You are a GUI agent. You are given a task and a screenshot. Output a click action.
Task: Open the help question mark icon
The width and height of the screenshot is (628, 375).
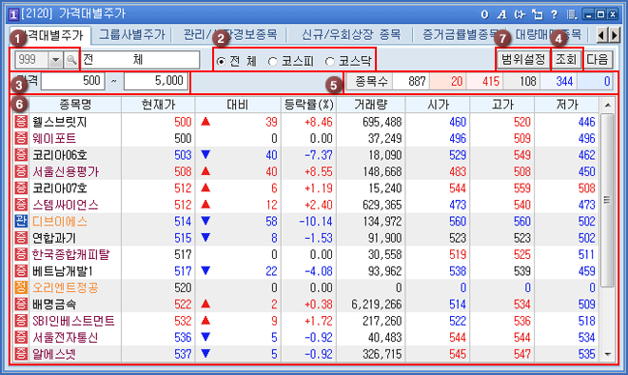click(555, 15)
